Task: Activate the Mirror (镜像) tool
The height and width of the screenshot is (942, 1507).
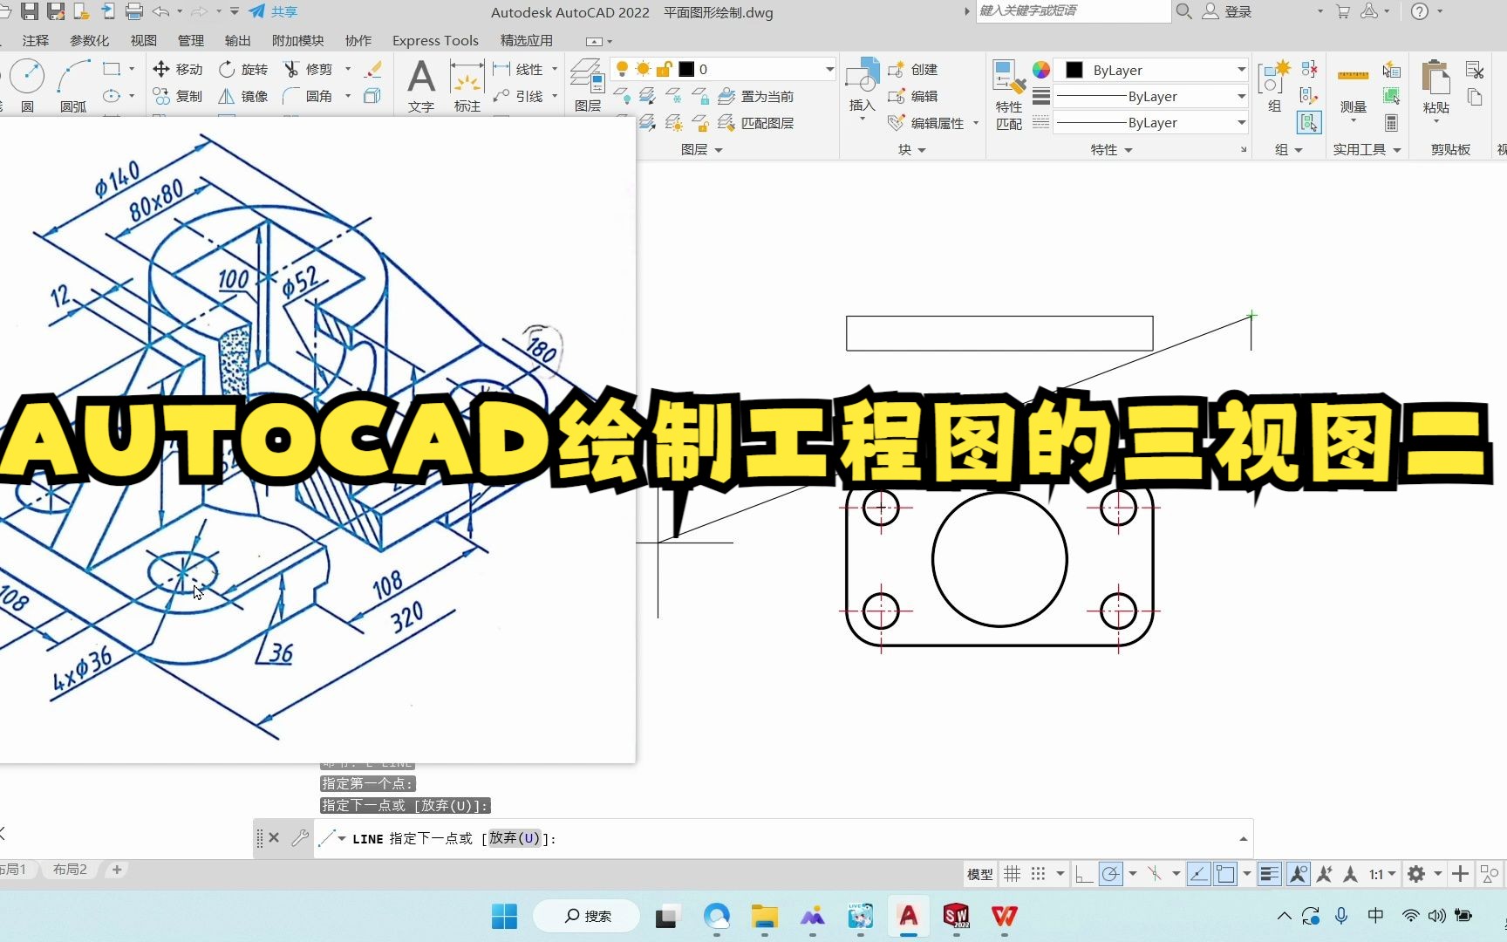Action: (243, 96)
